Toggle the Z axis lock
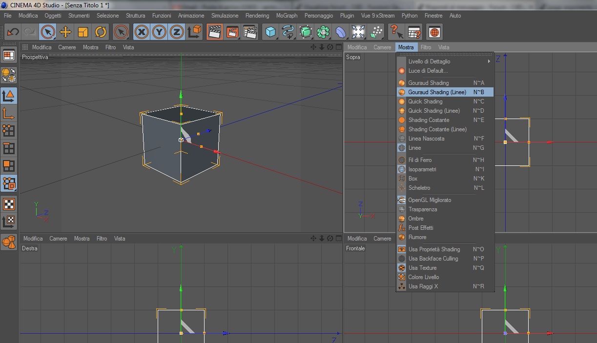This screenshot has height=343, width=597. coord(176,32)
